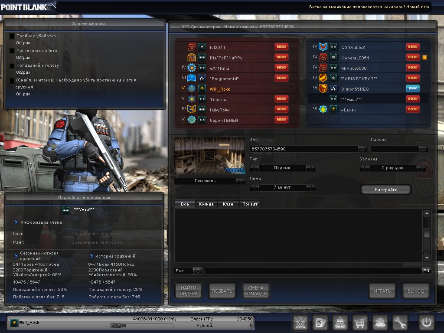Click the room name field 6577875734598
The width and height of the screenshot is (444, 333).
point(304,149)
